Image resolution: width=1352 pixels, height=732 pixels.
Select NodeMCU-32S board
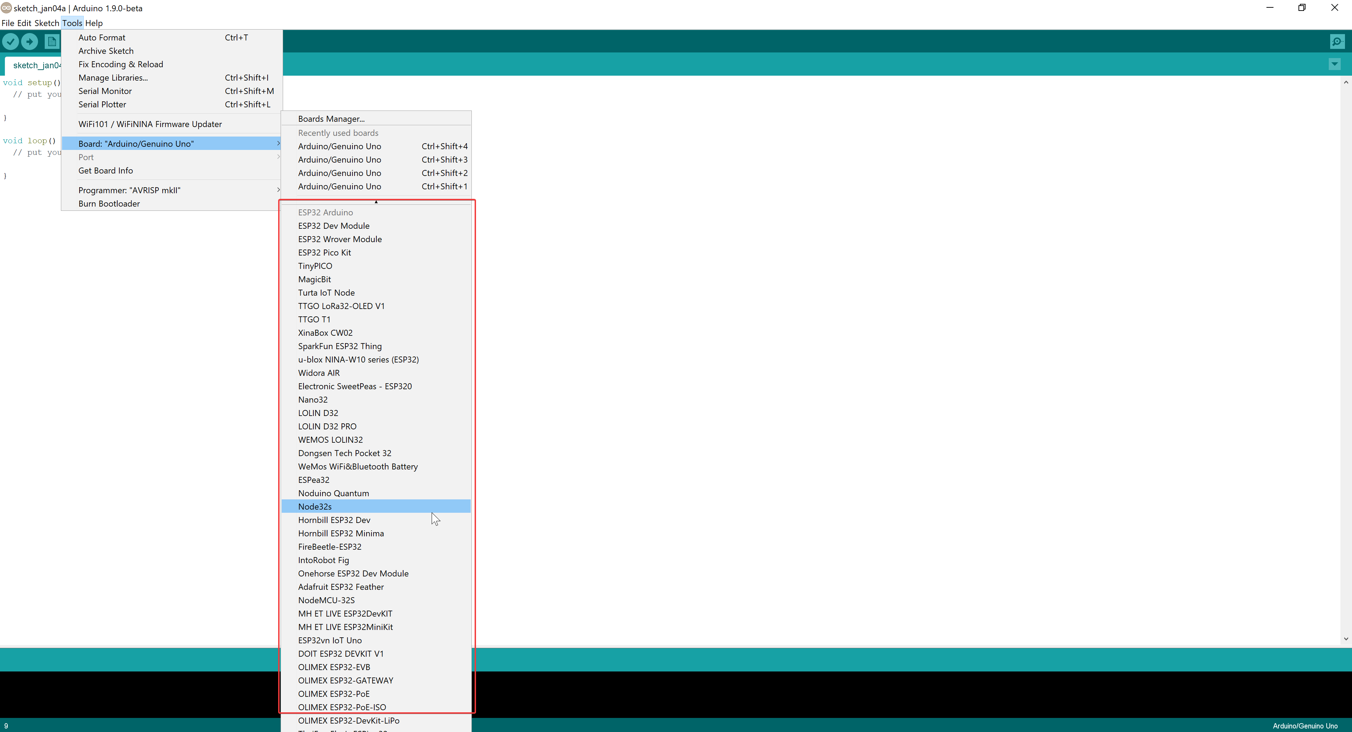coord(376,600)
